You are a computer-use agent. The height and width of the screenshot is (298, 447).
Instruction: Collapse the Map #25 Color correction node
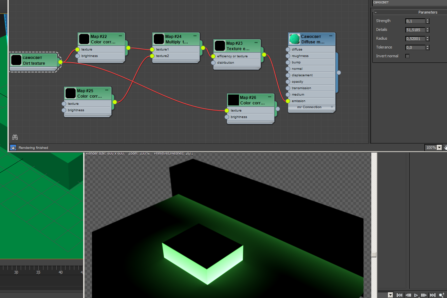pyautogui.click(x=107, y=90)
